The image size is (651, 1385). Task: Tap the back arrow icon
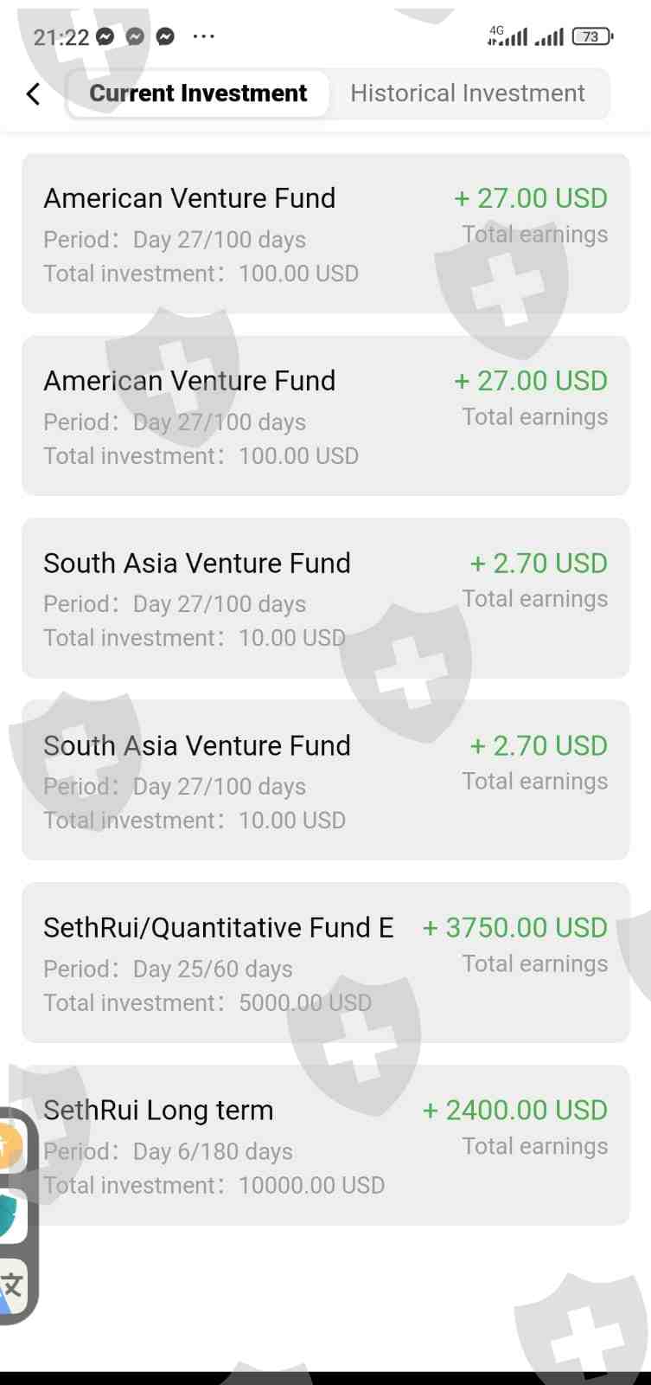(x=34, y=93)
